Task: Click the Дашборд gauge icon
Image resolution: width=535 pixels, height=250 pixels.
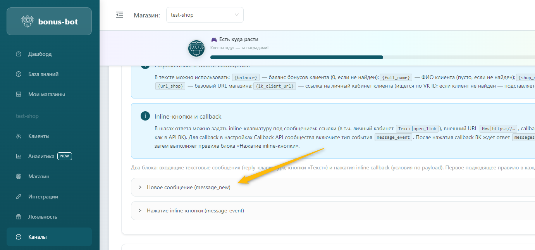Action: pyautogui.click(x=19, y=54)
